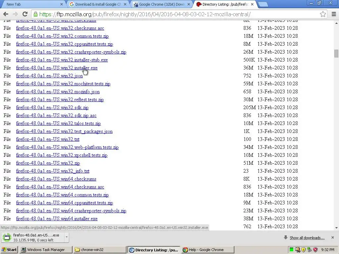Click the Directory Listing taskbar button
339x254 pixels.
tap(154, 250)
